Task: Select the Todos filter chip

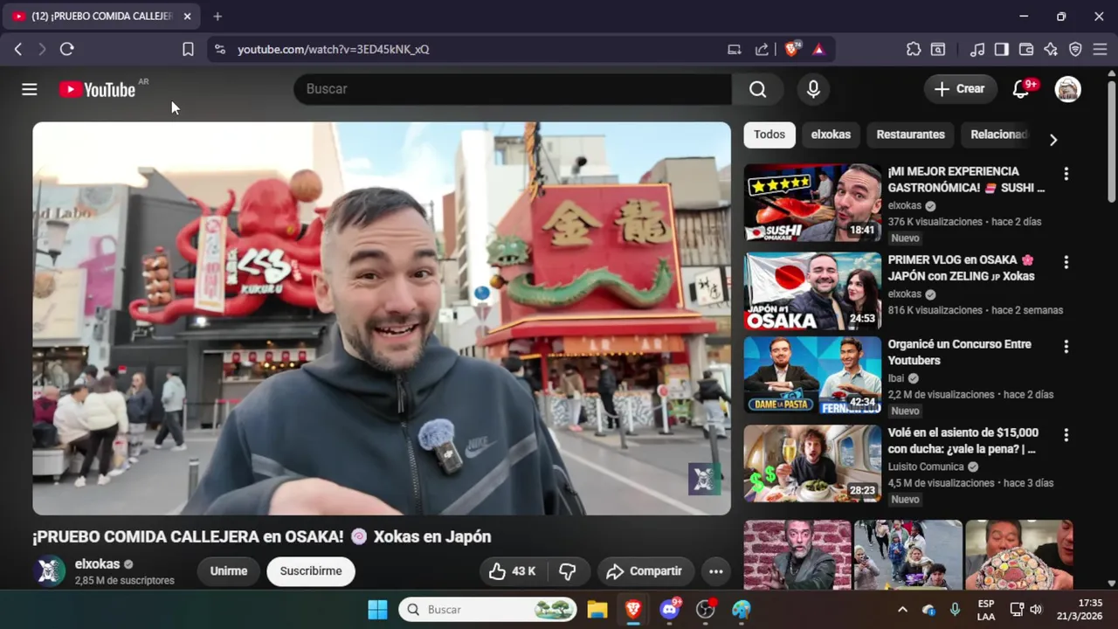Action: (x=769, y=135)
